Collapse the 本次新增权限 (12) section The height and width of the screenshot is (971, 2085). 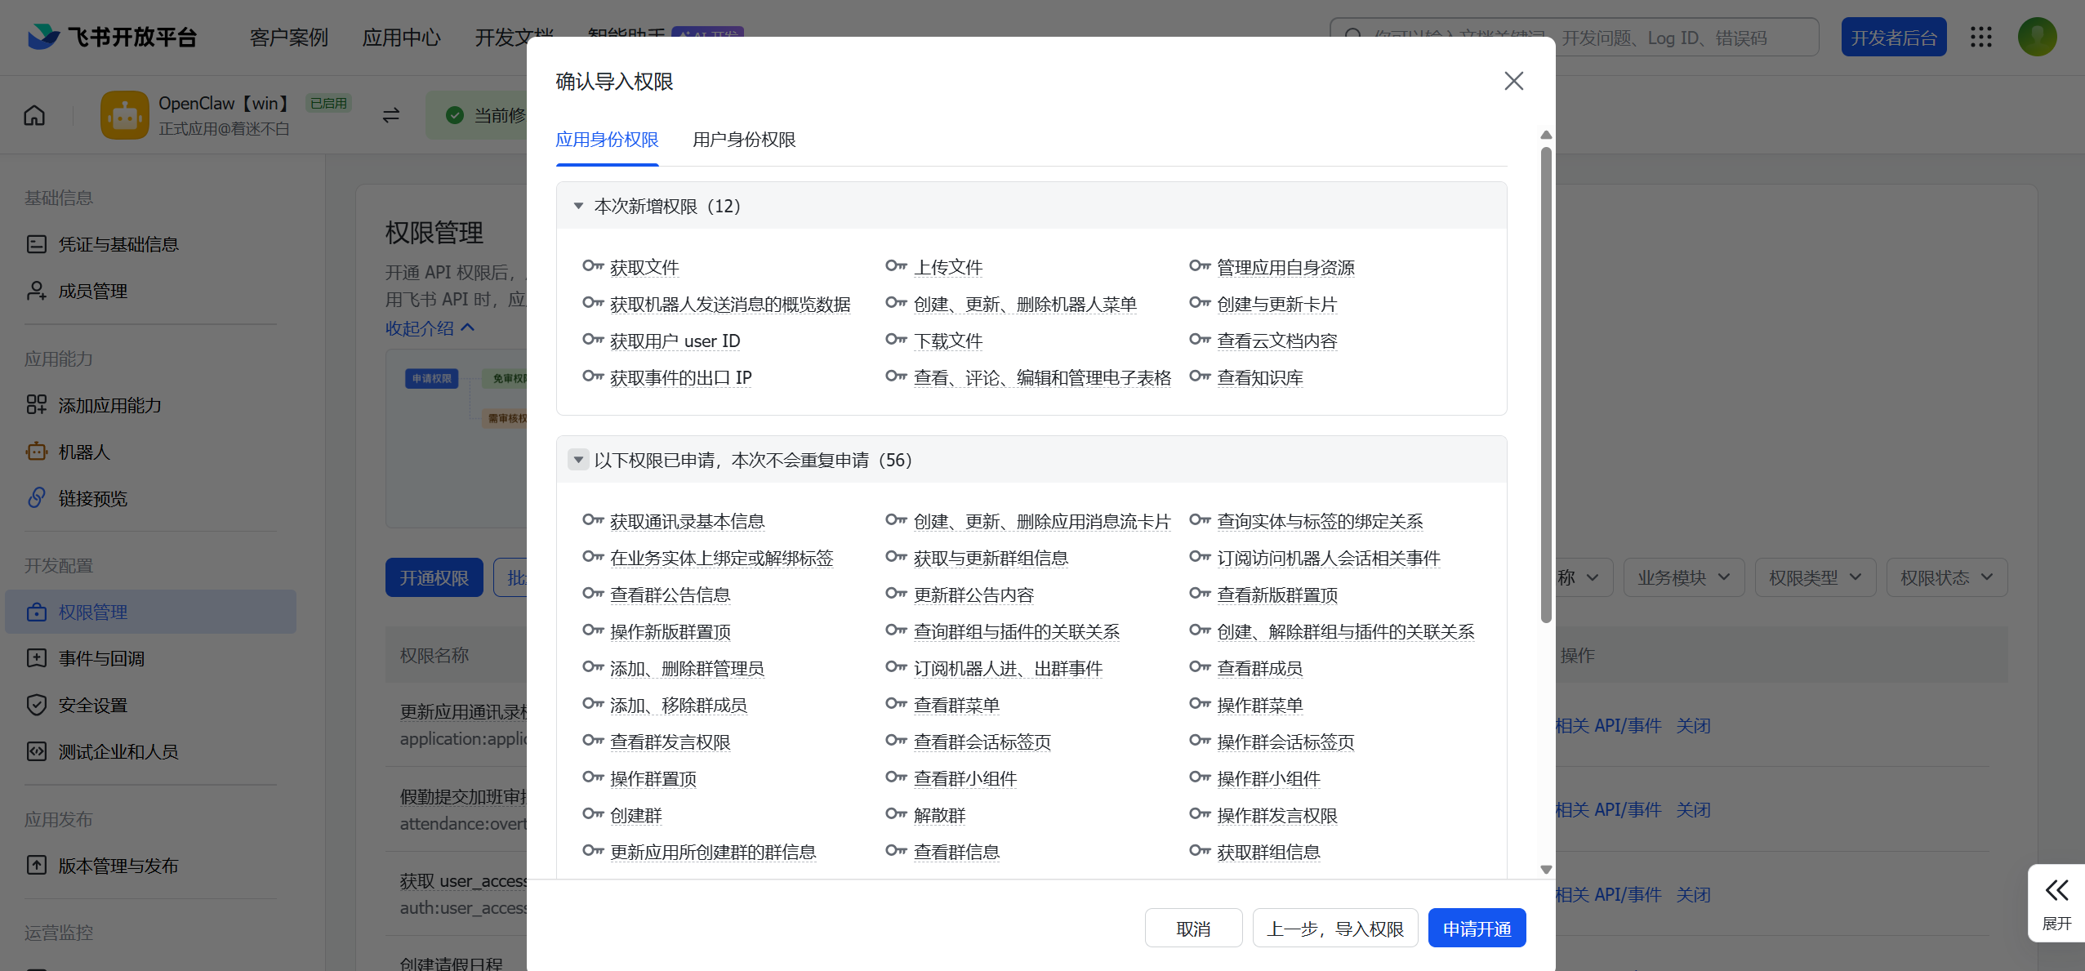[578, 206]
